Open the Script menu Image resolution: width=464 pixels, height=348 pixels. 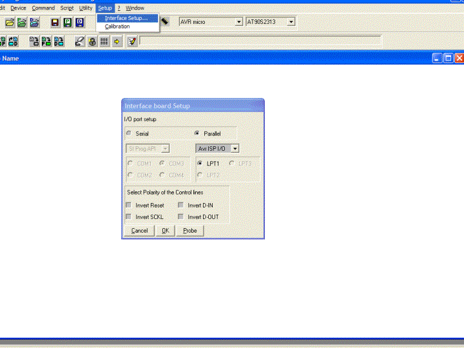[x=67, y=8]
